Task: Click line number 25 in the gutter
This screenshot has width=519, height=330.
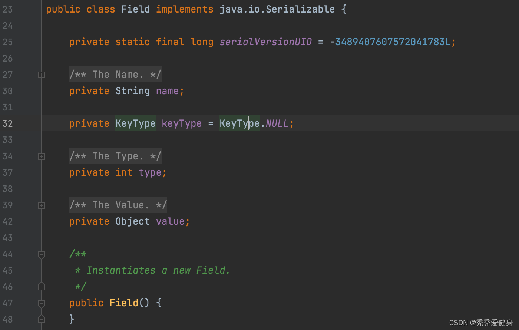Action: tap(7, 42)
